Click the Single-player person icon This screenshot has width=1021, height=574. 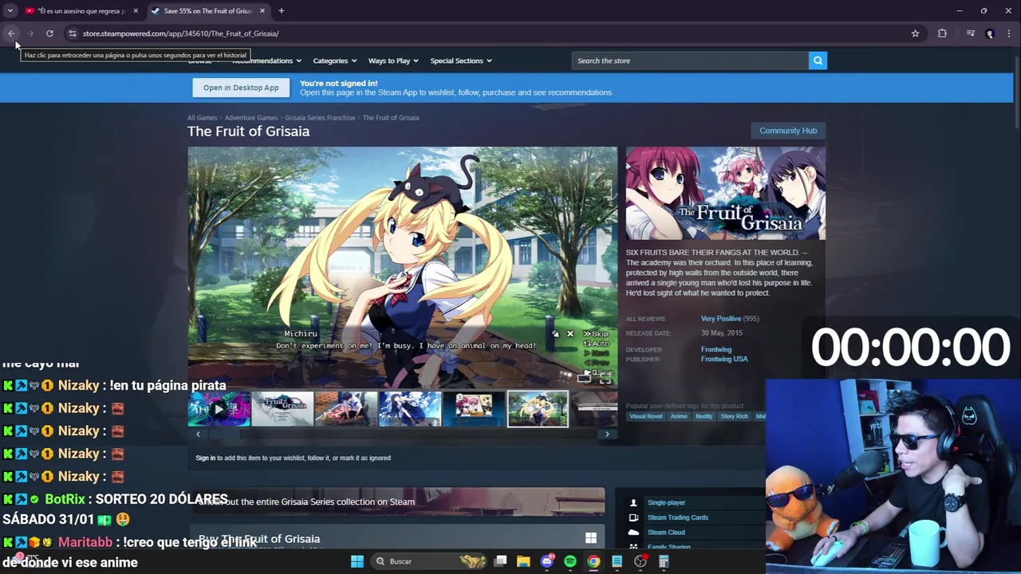coord(633,503)
